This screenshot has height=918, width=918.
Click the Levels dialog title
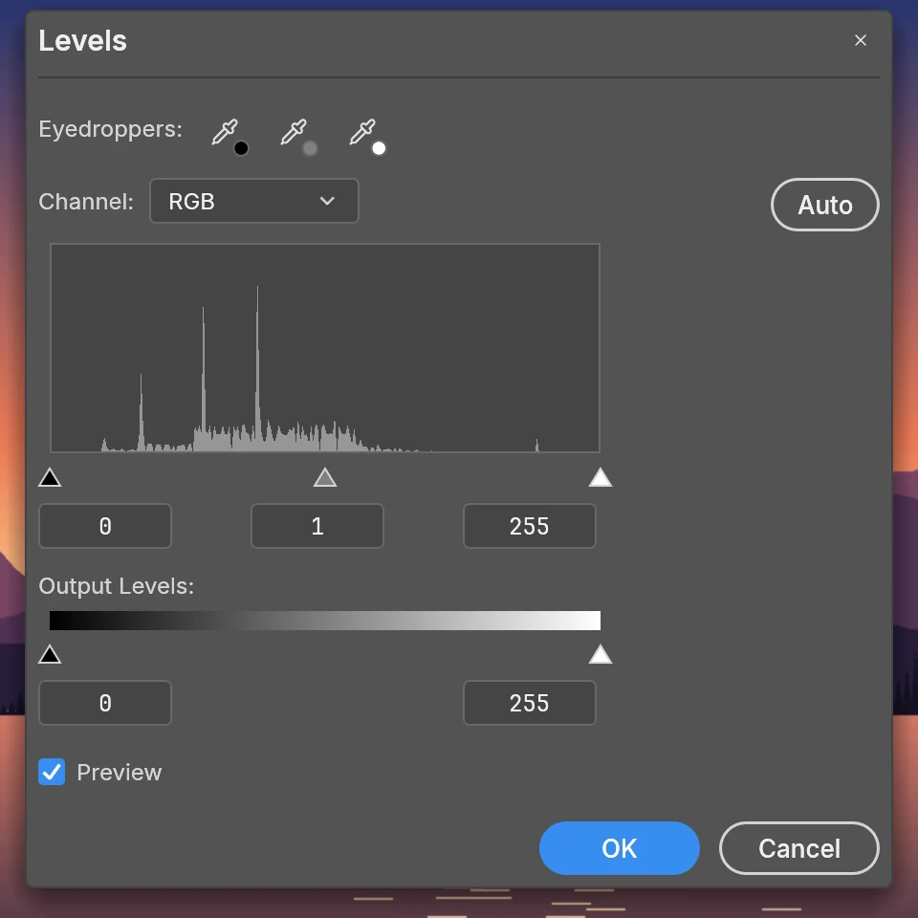(x=82, y=40)
